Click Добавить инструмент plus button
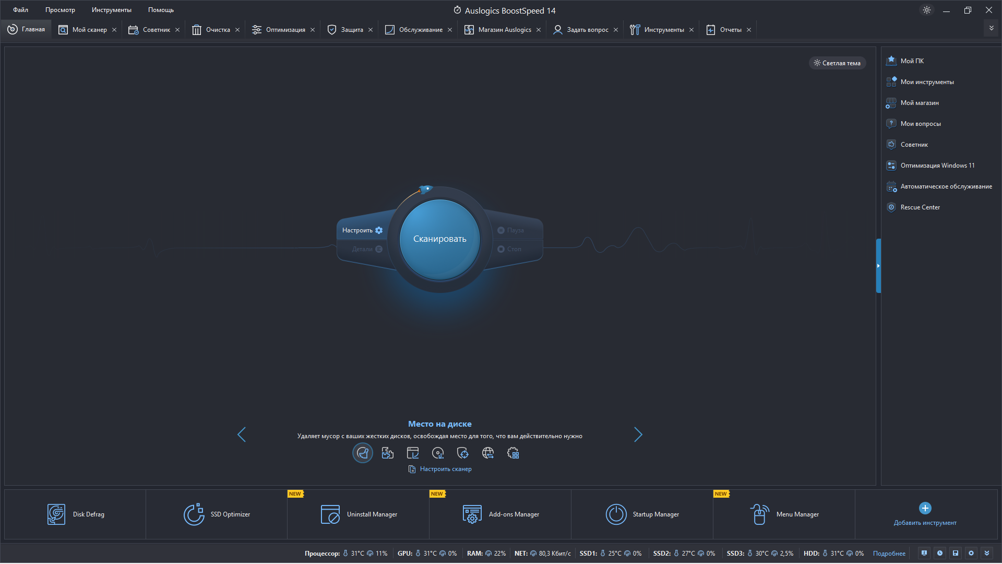The height and width of the screenshot is (564, 1002). (x=925, y=508)
